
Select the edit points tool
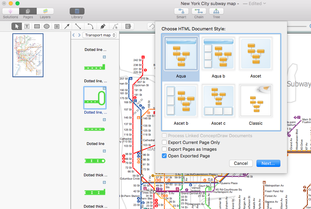(115, 26)
